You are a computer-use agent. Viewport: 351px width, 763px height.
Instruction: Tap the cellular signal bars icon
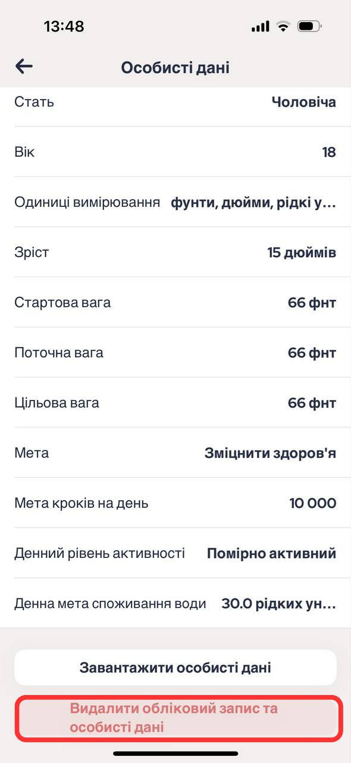point(260,27)
